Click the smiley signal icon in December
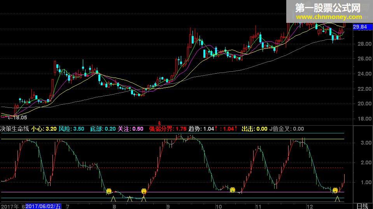 (x=335, y=190)
